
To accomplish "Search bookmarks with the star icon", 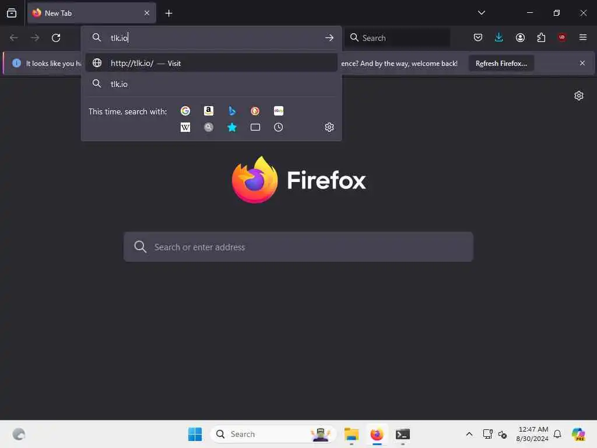I will (x=232, y=127).
